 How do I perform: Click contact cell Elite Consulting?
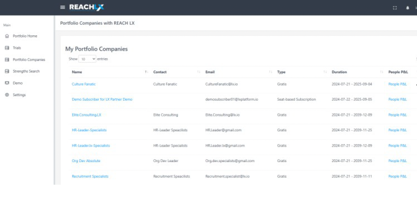coord(166,115)
